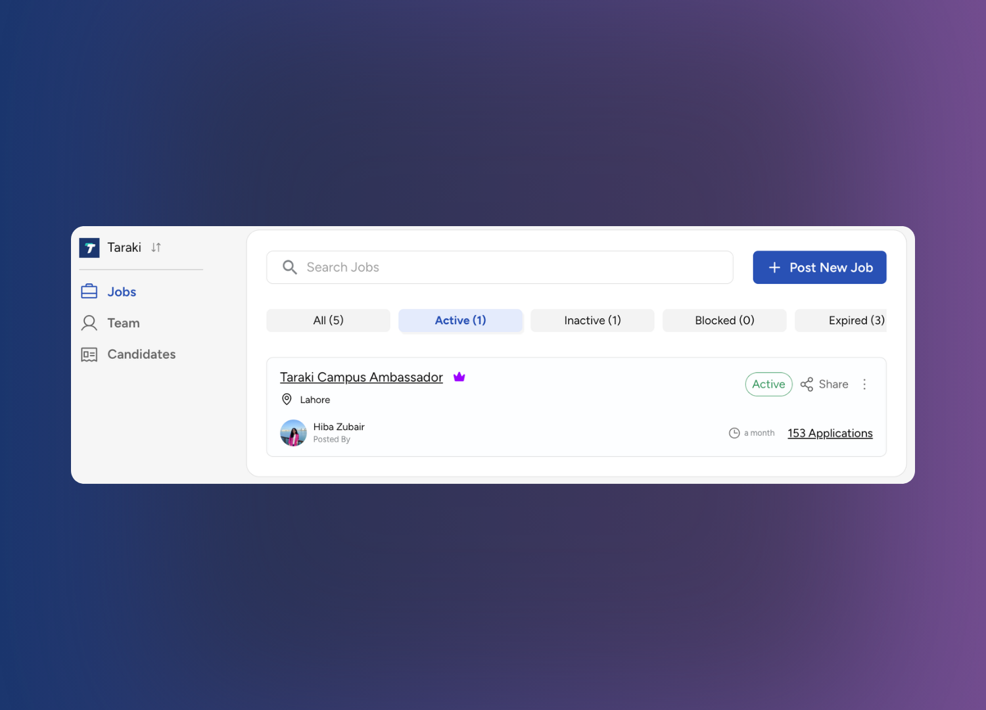Select the Active (1) filter tab
The width and height of the screenshot is (986, 710).
pyautogui.click(x=460, y=320)
